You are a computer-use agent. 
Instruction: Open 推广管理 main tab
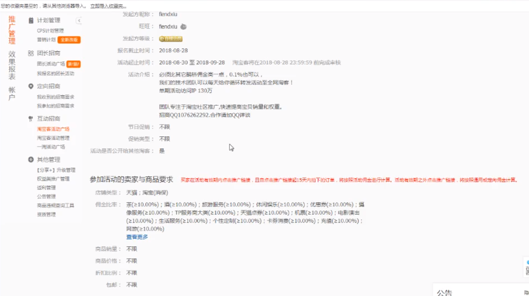click(x=12, y=30)
